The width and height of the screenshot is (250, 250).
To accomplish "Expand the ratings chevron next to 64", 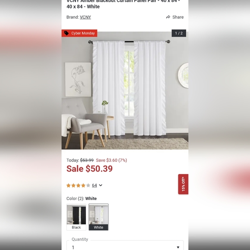I will [x=100, y=185].
